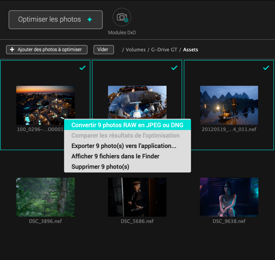Select the fisherman on raft thumbnail
Image resolution: width=275 pixels, height=260 pixels.
click(x=229, y=105)
